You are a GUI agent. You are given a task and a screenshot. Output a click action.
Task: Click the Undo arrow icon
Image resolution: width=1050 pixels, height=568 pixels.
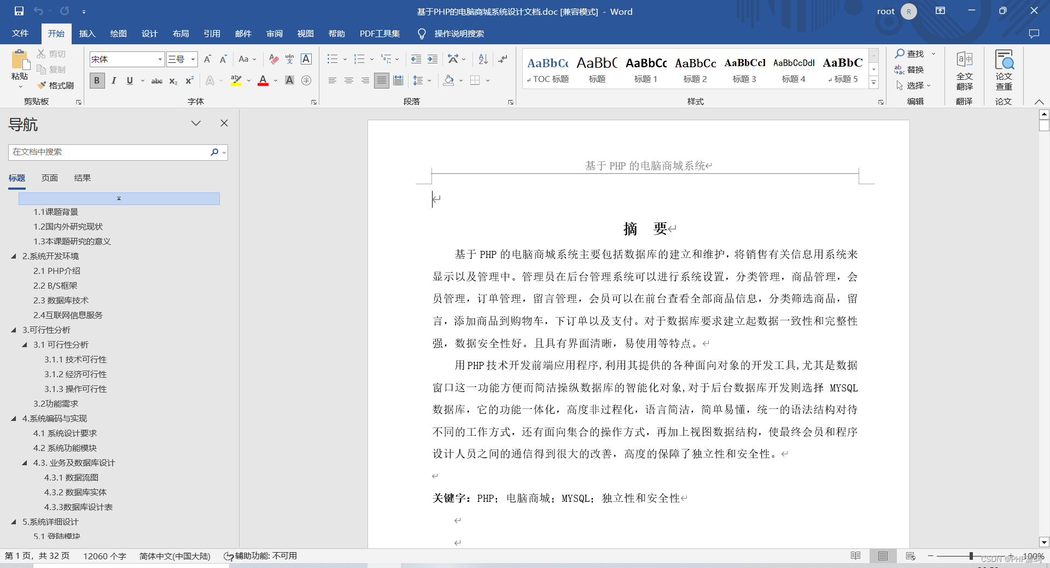[x=38, y=11]
